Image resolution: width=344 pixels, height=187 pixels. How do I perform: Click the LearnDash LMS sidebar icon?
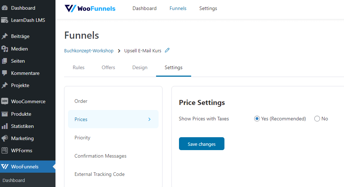[5, 20]
